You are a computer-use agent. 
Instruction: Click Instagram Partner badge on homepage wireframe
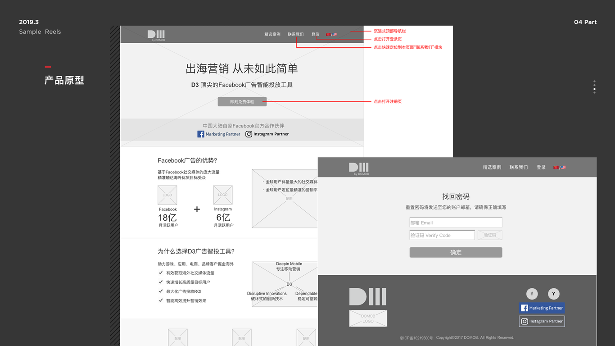click(x=267, y=134)
